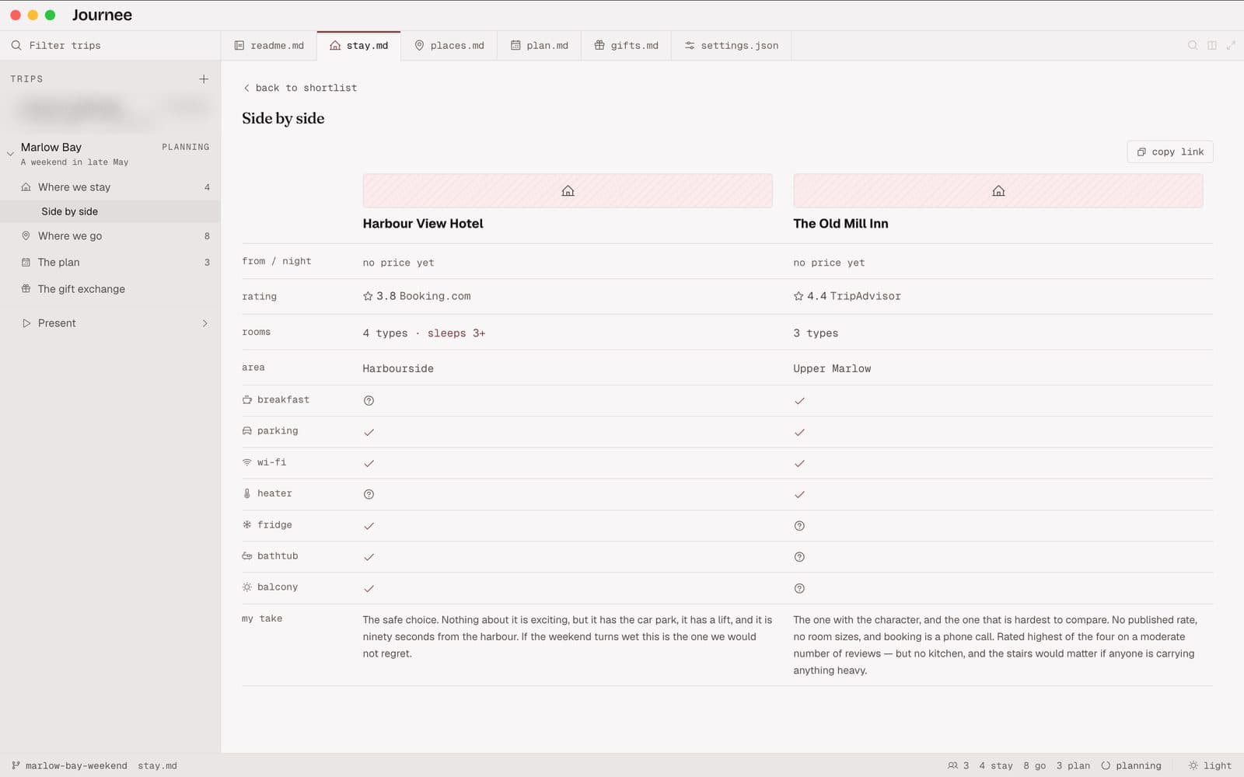Select Side by side sidebar item
Screen dimensions: 1244x777
(110, 211)
